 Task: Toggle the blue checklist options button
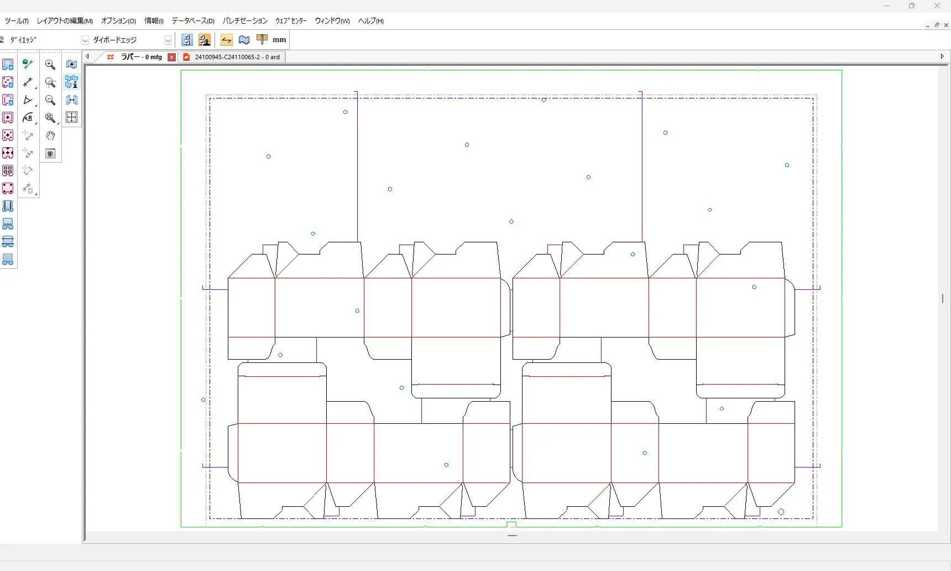187,40
